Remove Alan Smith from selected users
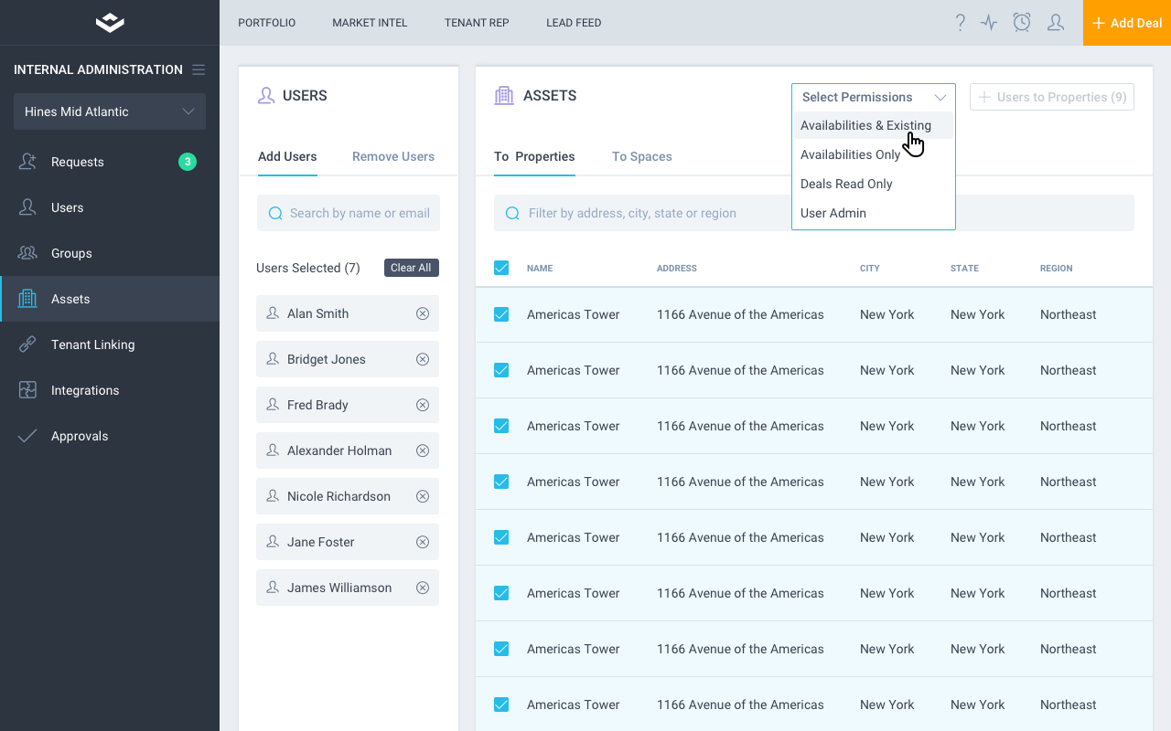The image size is (1171, 731). (423, 313)
